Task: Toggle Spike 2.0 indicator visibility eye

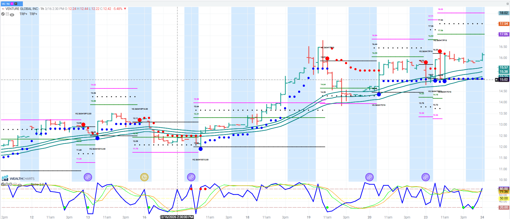Action: [x=20, y=185]
